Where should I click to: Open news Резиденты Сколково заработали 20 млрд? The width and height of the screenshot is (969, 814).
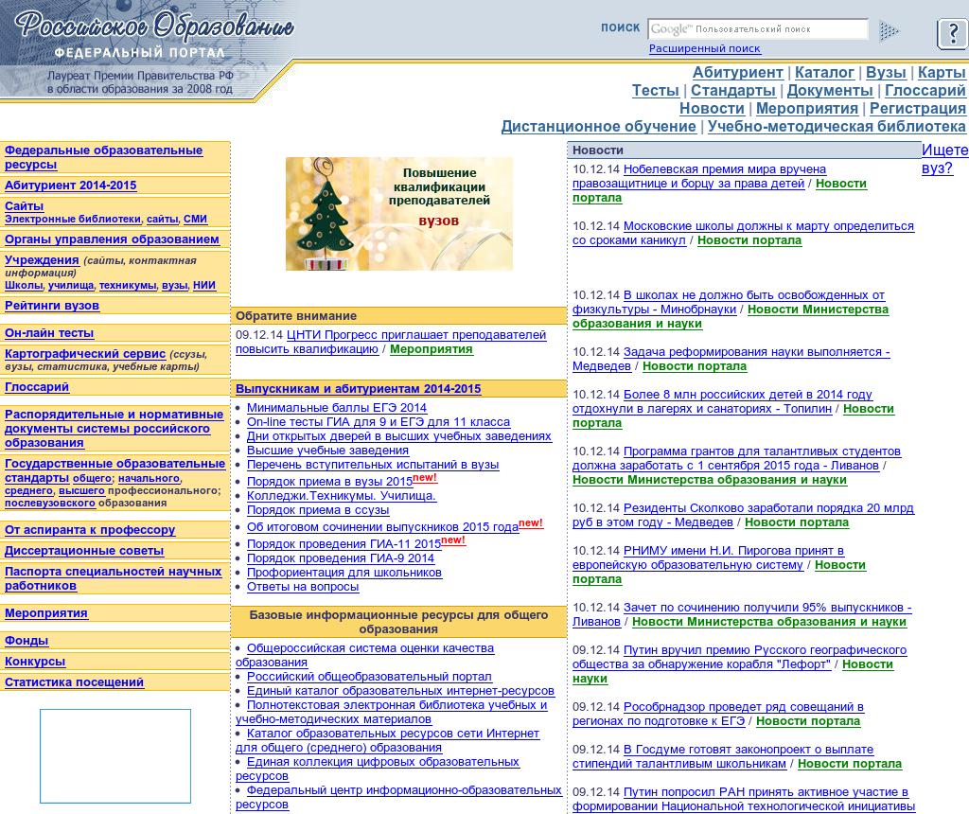pos(743,515)
